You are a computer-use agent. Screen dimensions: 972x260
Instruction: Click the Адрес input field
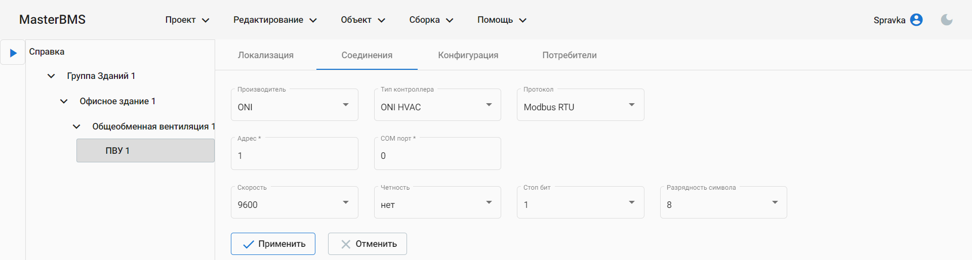(295, 154)
